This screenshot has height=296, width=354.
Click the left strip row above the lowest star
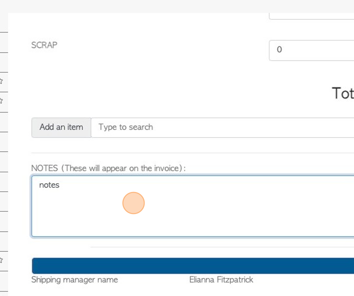(x=4, y=241)
